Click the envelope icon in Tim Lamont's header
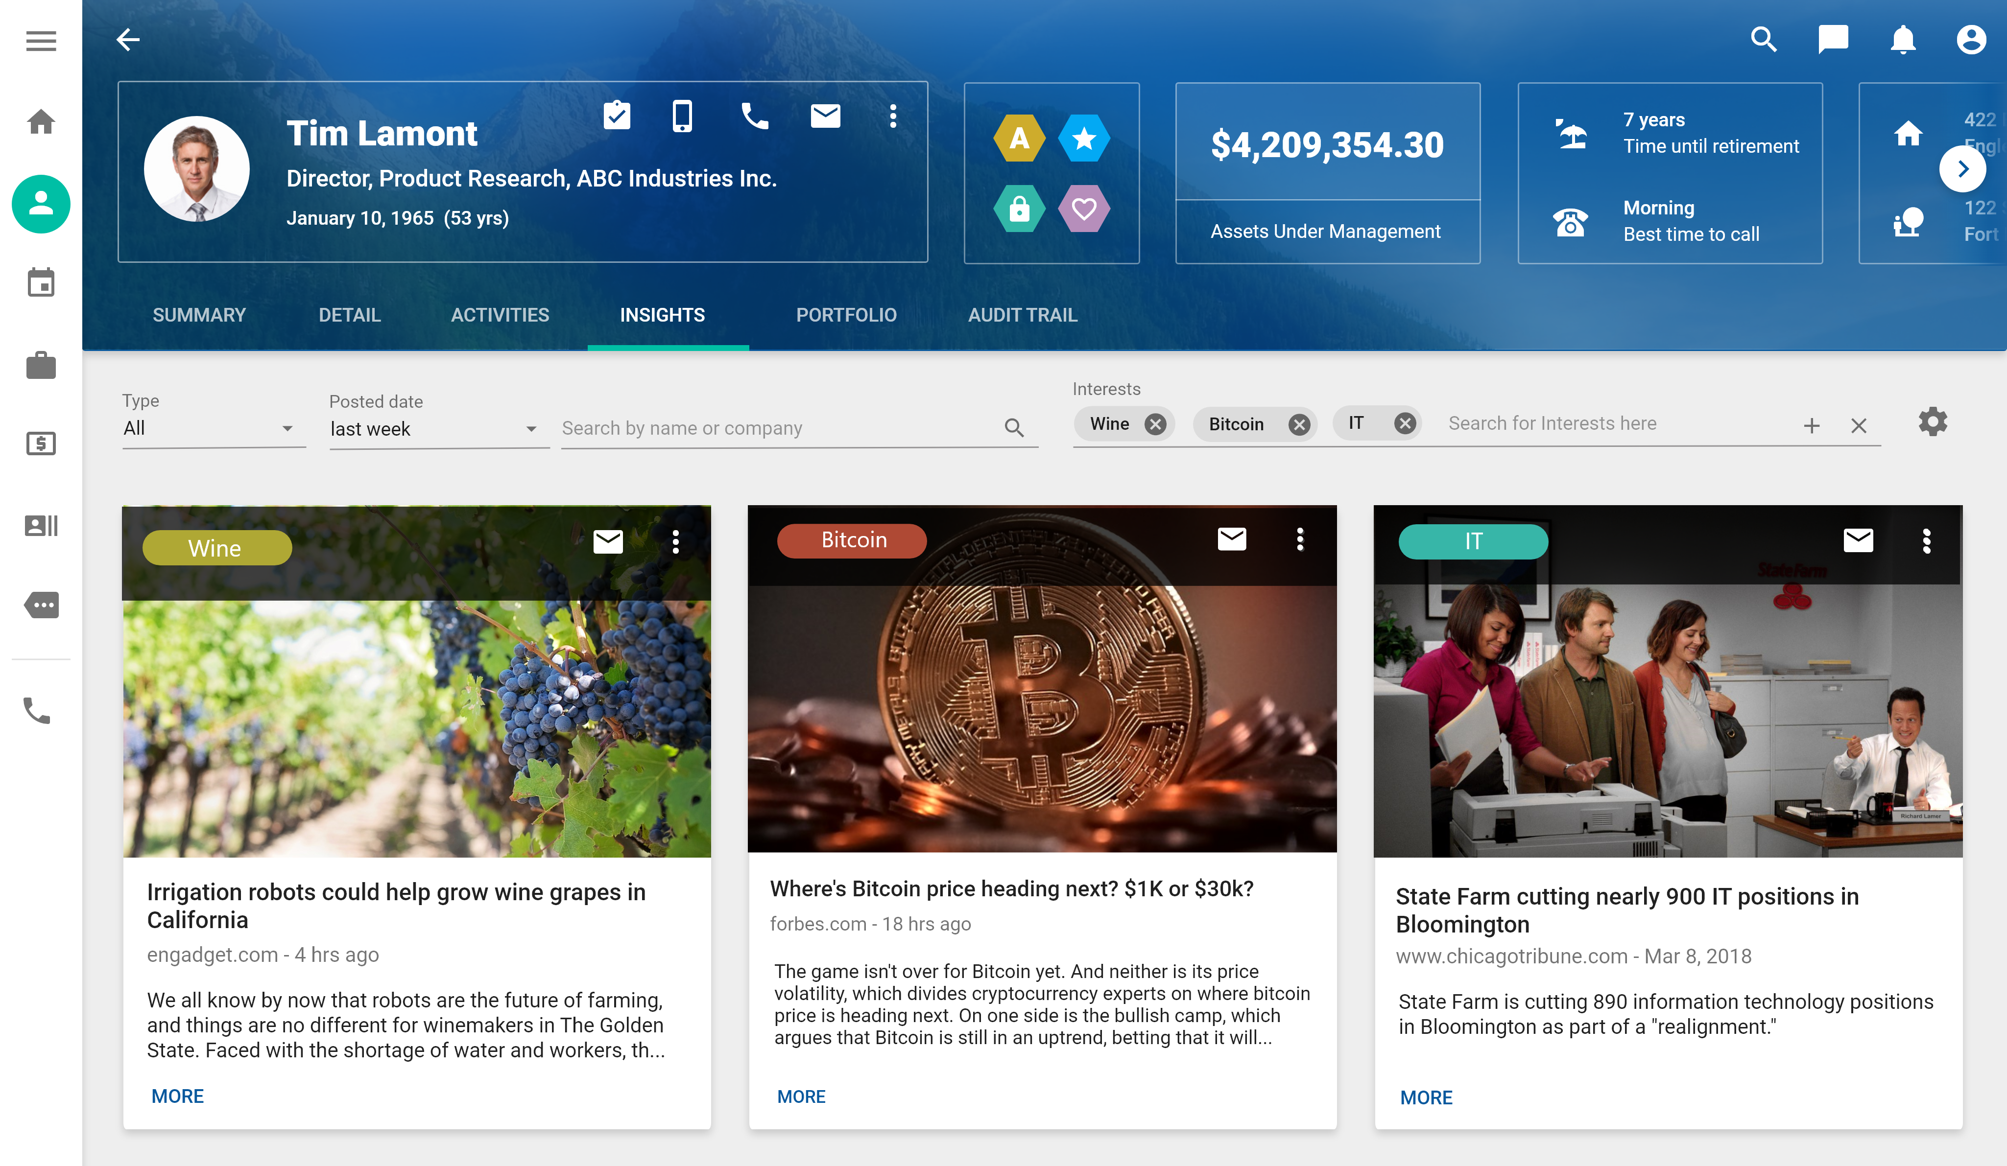2007x1166 pixels. pyautogui.click(x=825, y=116)
